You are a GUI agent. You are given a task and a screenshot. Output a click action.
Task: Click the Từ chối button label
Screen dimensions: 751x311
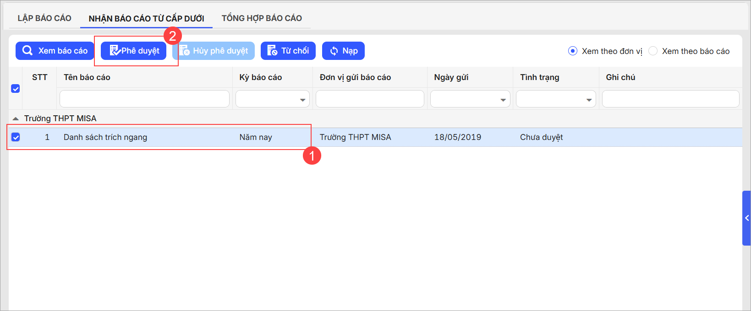(x=295, y=51)
